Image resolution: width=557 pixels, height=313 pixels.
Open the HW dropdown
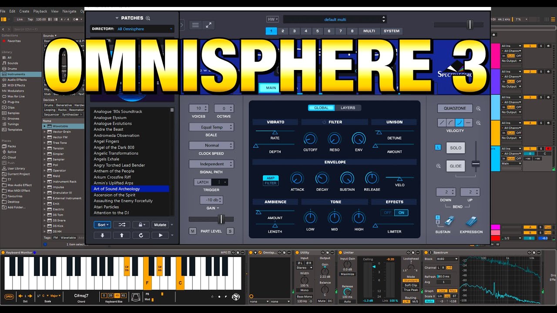[x=272, y=19]
